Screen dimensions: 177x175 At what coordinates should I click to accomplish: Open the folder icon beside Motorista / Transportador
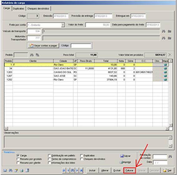pyautogui.click(x=170, y=38)
